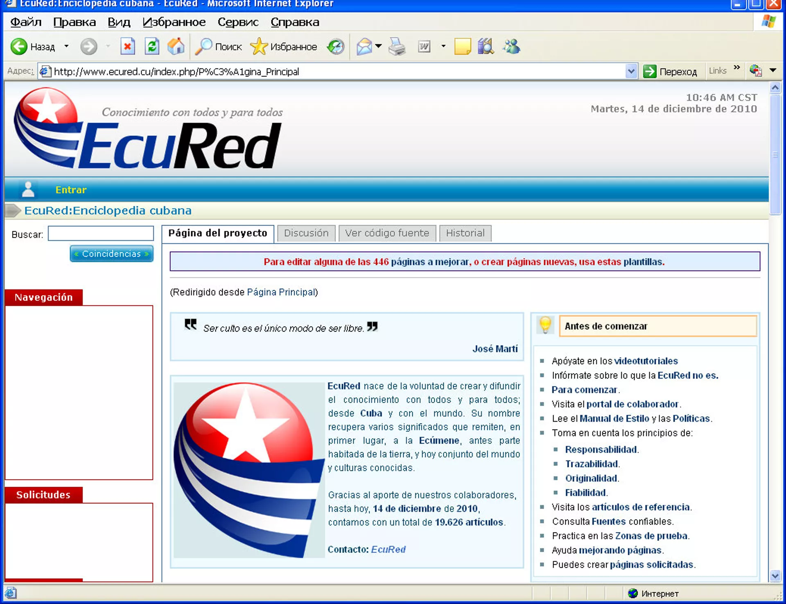The height and width of the screenshot is (604, 786).
Task: Select the Página del proyecto tab
Action: pyautogui.click(x=218, y=233)
